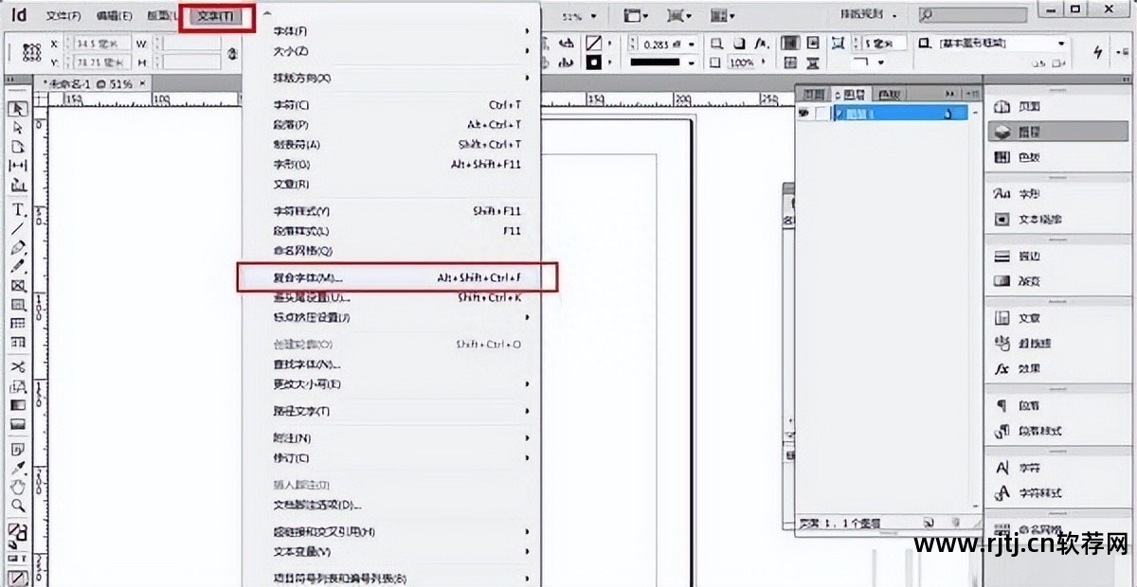Select the Page tool in toolbox
Screen dimensions: 1137x587
click(x=18, y=147)
